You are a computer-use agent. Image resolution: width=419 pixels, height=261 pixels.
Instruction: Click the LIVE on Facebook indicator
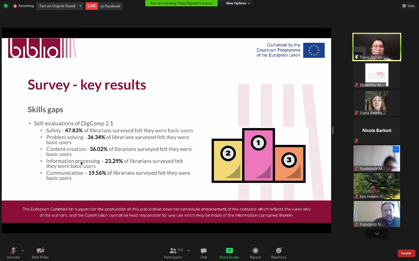pyautogui.click(x=104, y=6)
